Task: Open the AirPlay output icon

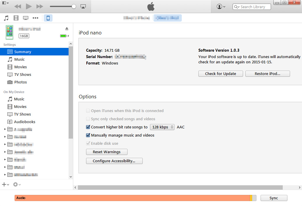Action: point(83,6)
